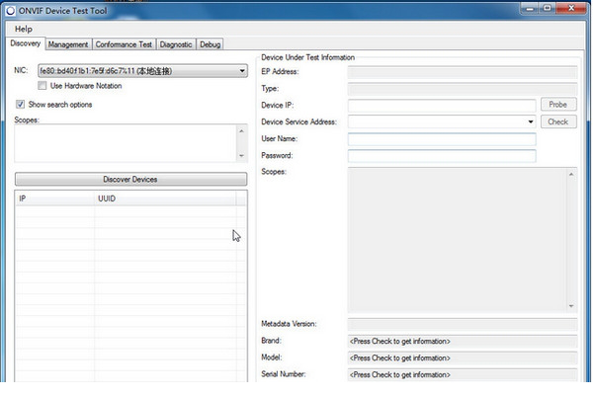This screenshot has width=593, height=397.
Task: Minimize the ONVIF Device Test Tool window
Action: (x=530, y=8)
